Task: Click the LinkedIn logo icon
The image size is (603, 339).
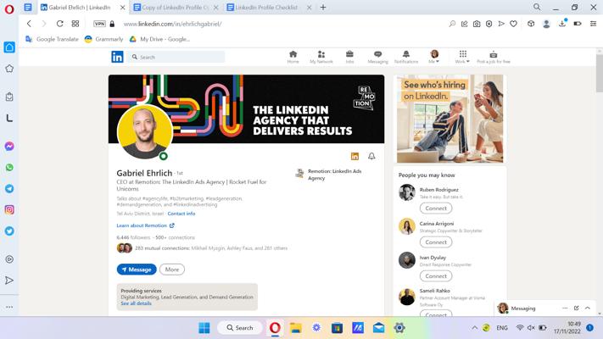Action: (117, 57)
